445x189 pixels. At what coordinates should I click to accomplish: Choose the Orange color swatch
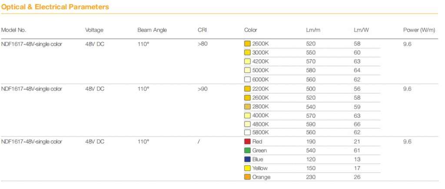(x=248, y=177)
